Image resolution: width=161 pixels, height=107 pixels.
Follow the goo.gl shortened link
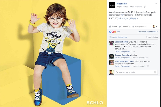click(x=128, y=18)
